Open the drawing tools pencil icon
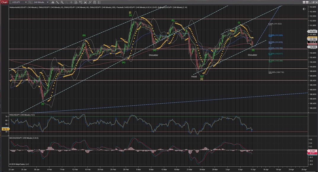 (57, 2)
